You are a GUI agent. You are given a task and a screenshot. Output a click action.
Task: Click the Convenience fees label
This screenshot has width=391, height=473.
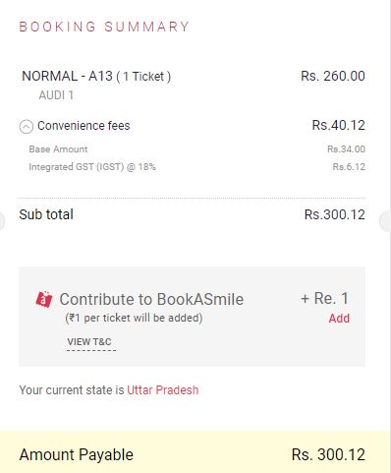(x=84, y=126)
